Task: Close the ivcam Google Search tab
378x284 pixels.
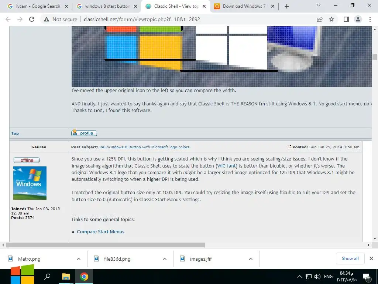Action: (x=66, y=7)
